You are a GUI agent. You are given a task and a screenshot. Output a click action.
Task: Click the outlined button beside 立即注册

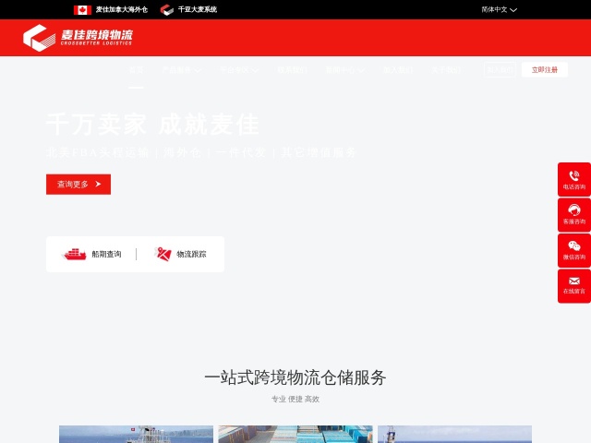(500, 70)
